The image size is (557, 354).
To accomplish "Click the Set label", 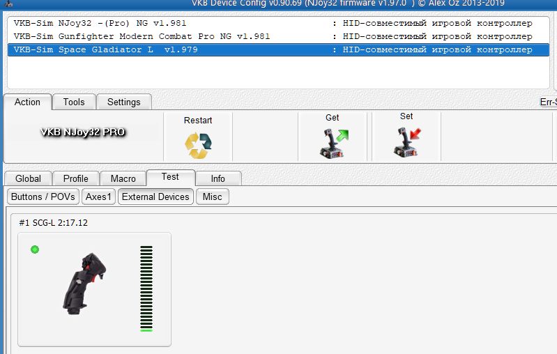I will pyautogui.click(x=406, y=116).
